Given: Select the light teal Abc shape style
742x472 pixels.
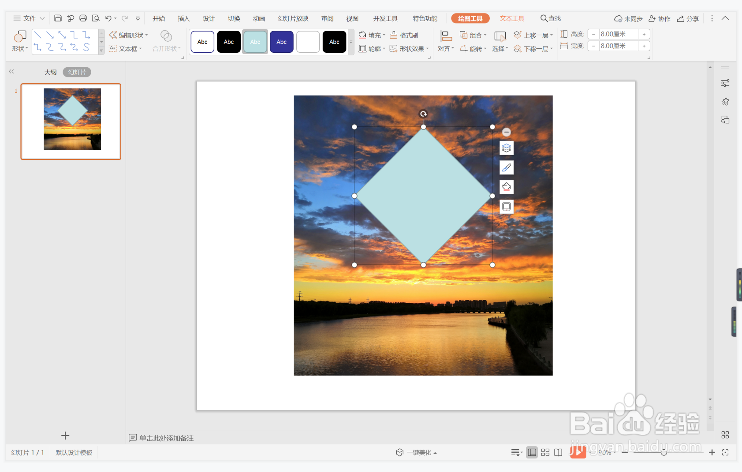Looking at the screenshot, I should (255, 42).
